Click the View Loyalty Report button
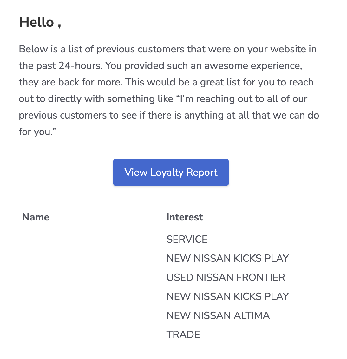 tap(171, 172)
